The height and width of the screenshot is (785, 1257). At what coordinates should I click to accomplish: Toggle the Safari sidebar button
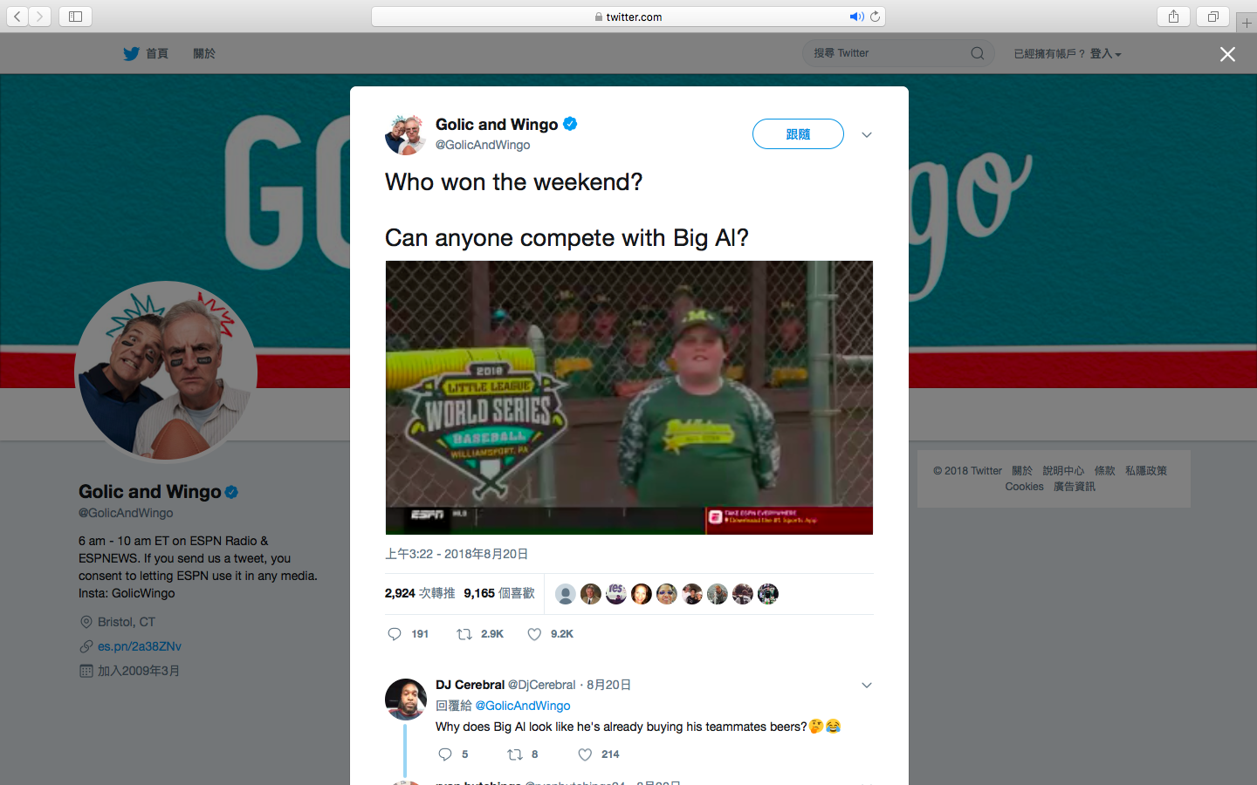click(75, 17)
